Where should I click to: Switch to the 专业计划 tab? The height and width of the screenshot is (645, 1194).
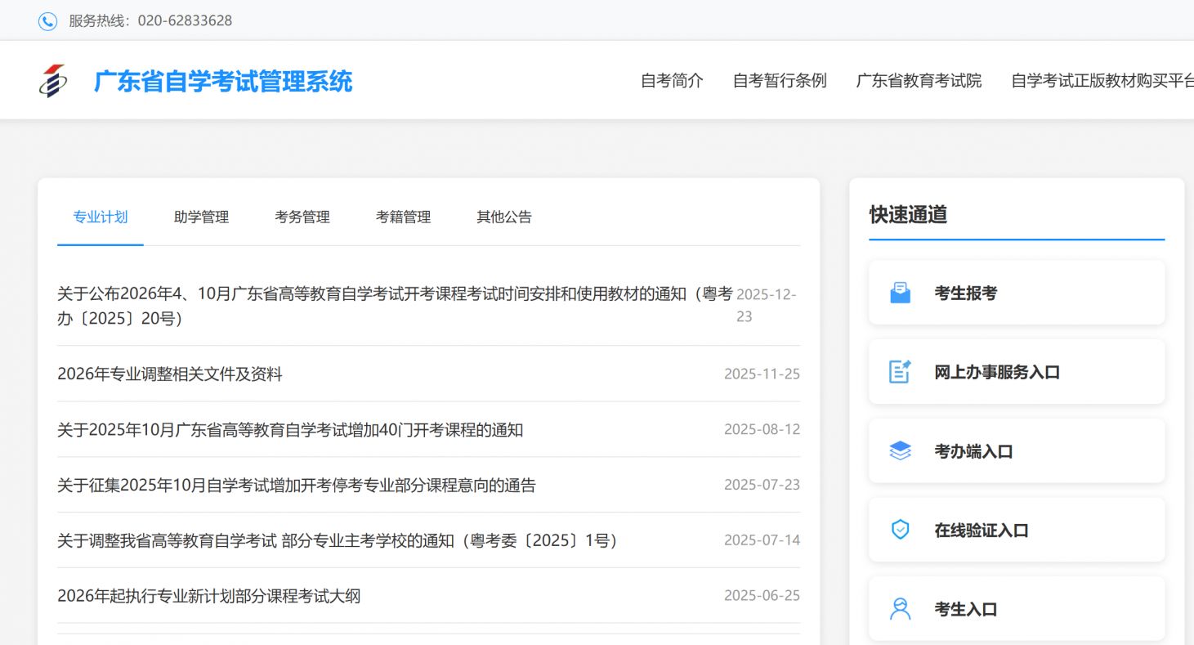click(101, 217)
